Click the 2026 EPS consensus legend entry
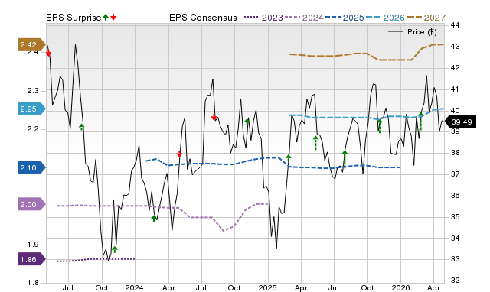Image resolution: width=490 pixels, height=292 pixels. point(385,18)
